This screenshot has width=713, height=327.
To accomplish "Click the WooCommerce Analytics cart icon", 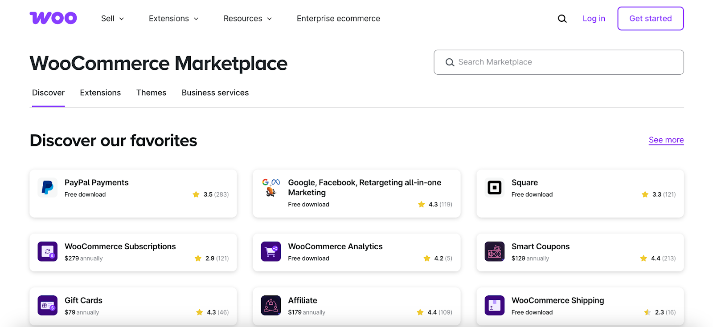I will pyautogui.click(x=271, y=251).
